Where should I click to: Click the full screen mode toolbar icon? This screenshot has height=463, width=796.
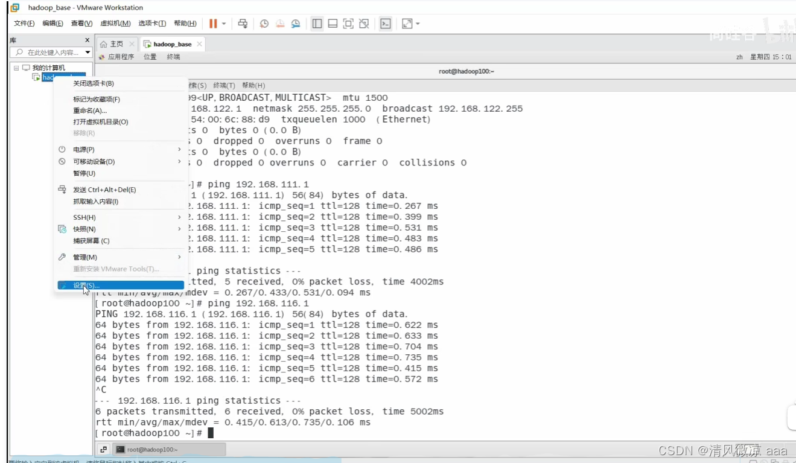pyautogui.click(x=348, y=24)
